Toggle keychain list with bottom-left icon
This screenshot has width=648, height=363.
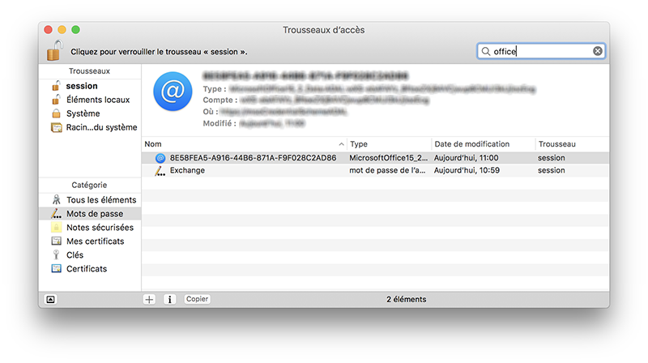50,299
